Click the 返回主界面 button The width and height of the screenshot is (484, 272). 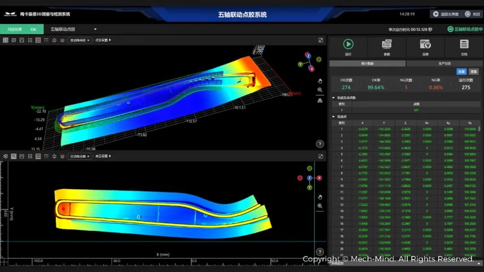coord(445,14)
